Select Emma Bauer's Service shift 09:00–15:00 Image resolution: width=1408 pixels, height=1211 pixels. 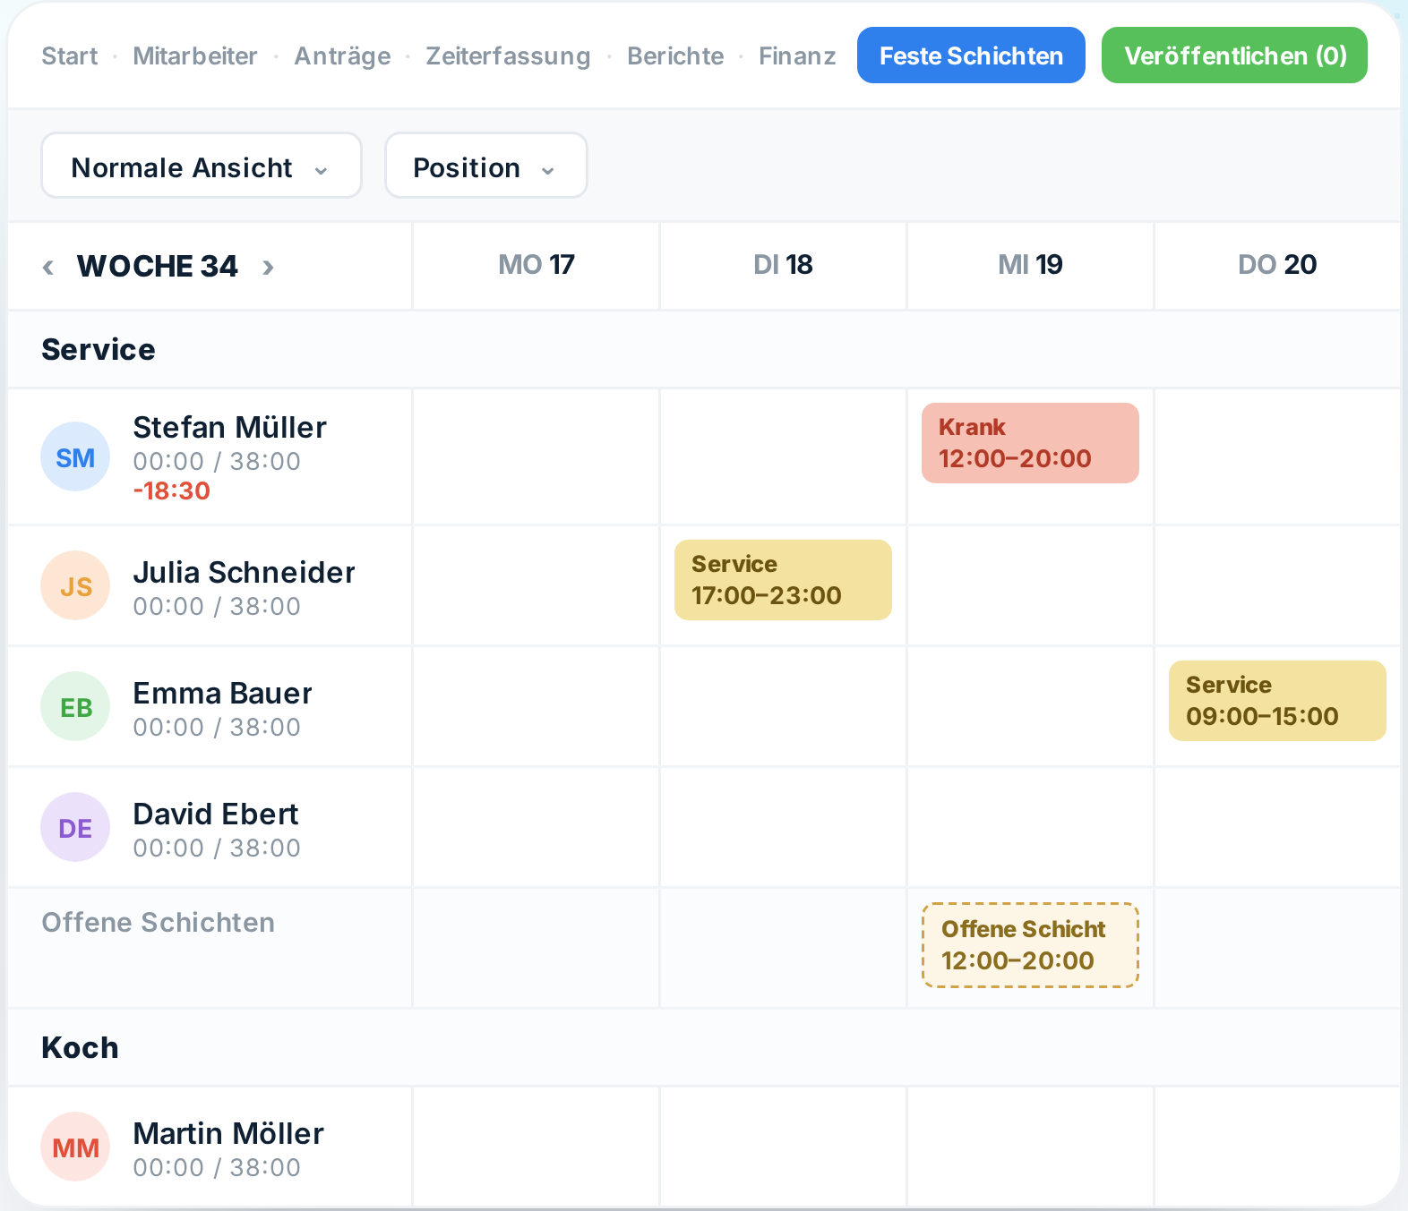tap(1277, 701)
